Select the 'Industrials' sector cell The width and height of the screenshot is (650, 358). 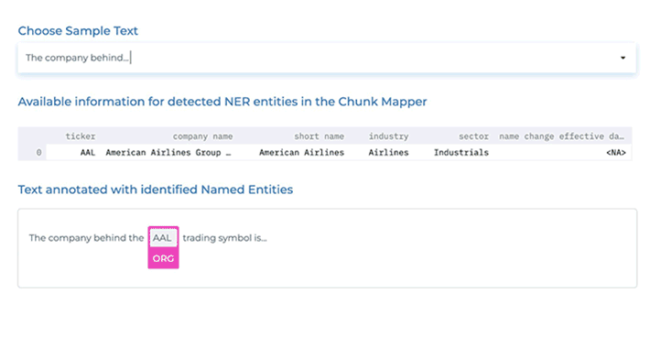pos(461,153)
